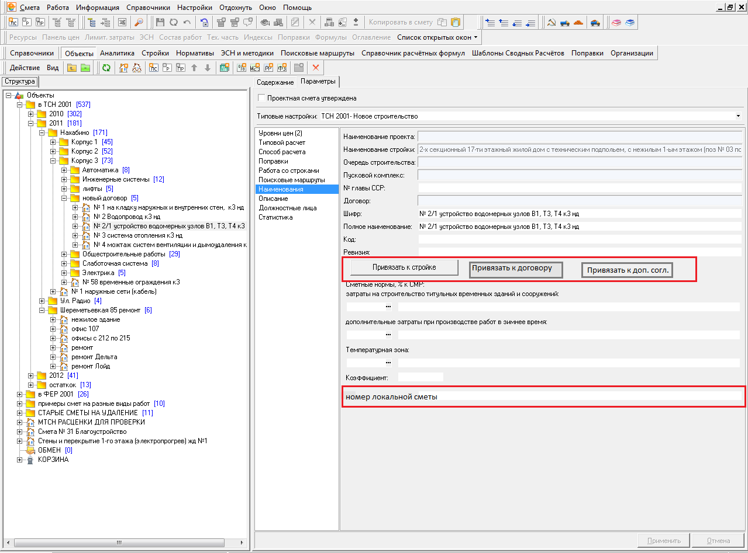The height and width of the screenshot is (553, 748).
Task: Switch to the Аналитика tab
Action: point(117,53)
